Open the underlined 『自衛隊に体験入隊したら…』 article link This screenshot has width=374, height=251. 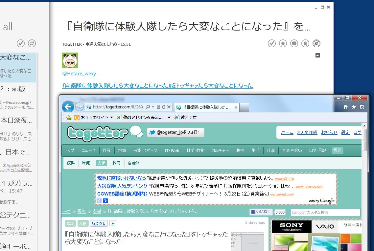[157, 85]
